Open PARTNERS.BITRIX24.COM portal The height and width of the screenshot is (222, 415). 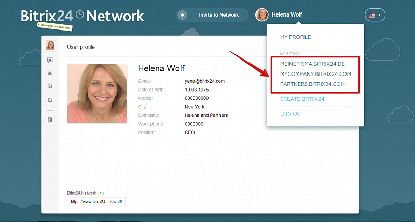click(x=312, y=84)
